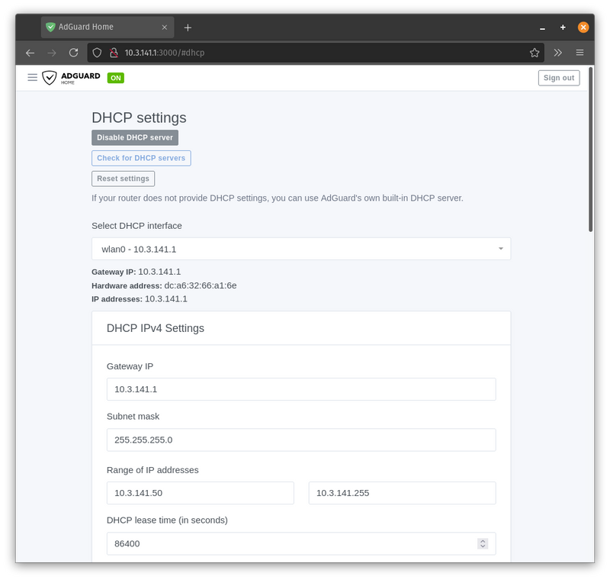
Task: Click the Disable DHCP server button
Action: pos(135,137)
